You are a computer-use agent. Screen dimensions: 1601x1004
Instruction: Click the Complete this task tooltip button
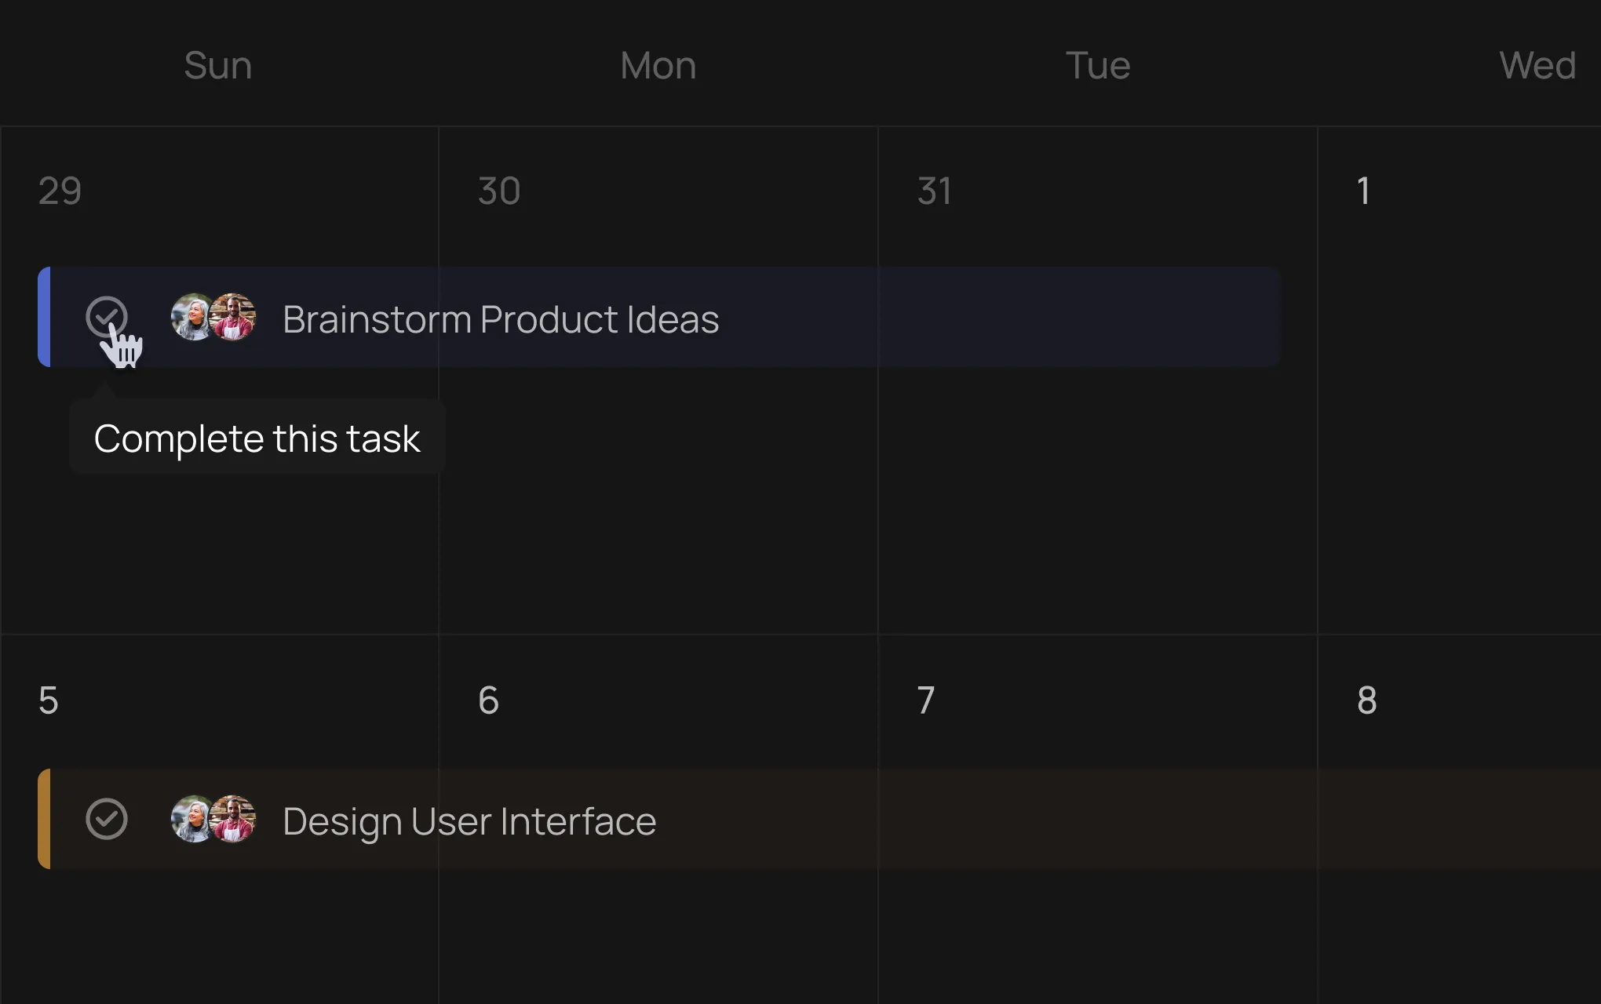(x=256, y=437)
